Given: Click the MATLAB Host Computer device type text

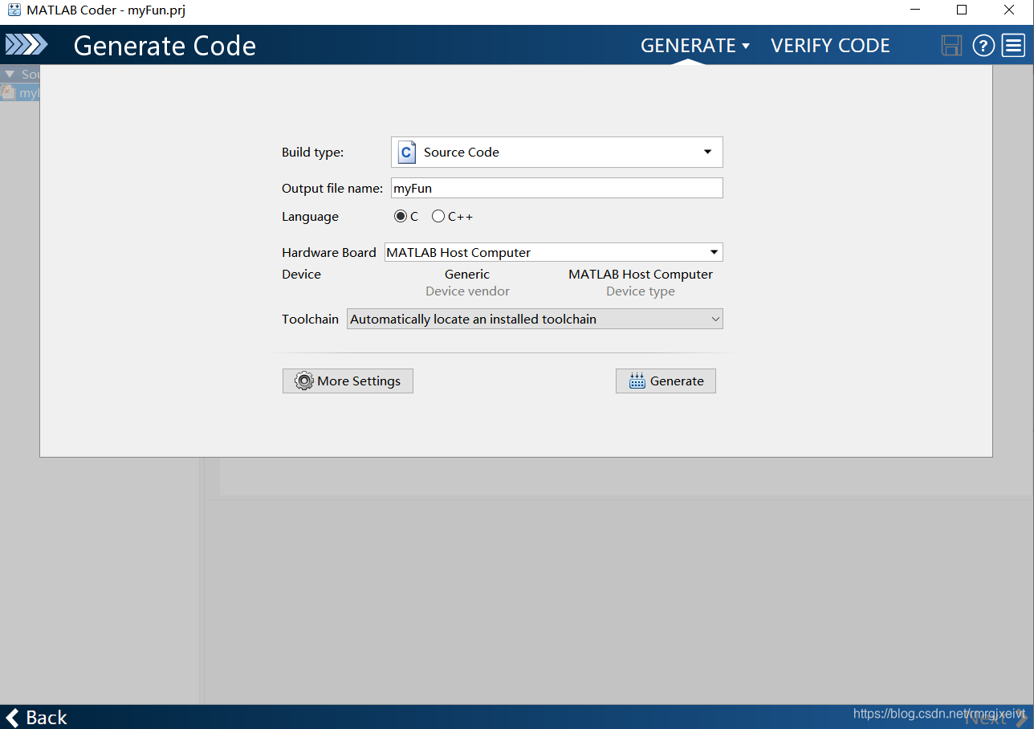Looking at the screenshot, I should coord(641,274).
